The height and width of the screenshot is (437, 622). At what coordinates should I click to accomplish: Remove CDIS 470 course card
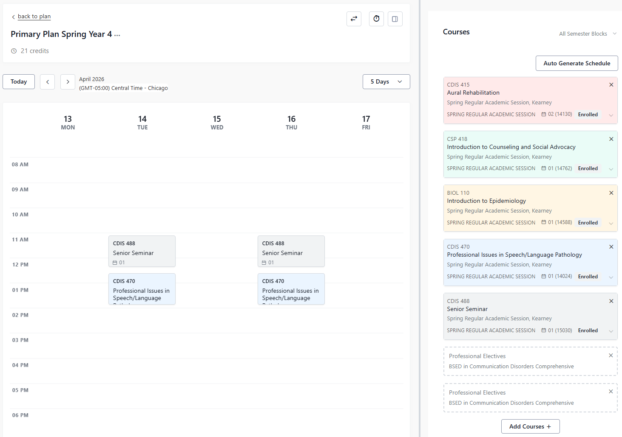(611, 247)
